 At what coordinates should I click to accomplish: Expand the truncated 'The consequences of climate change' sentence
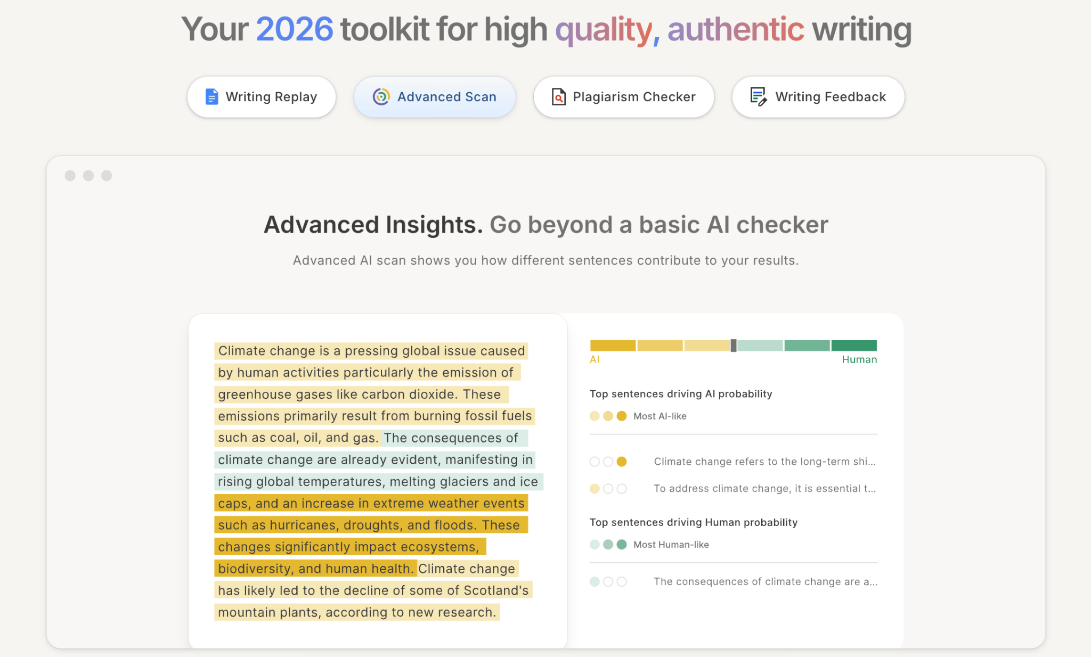(x=766, y=581)
